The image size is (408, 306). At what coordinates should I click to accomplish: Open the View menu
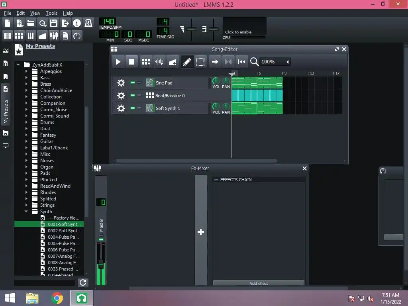click(35, 13)
